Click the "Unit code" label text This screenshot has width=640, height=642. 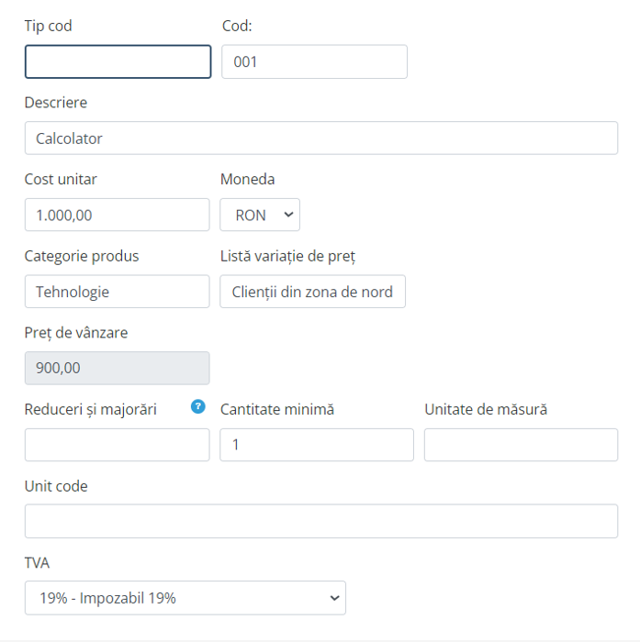click(56, 486)
